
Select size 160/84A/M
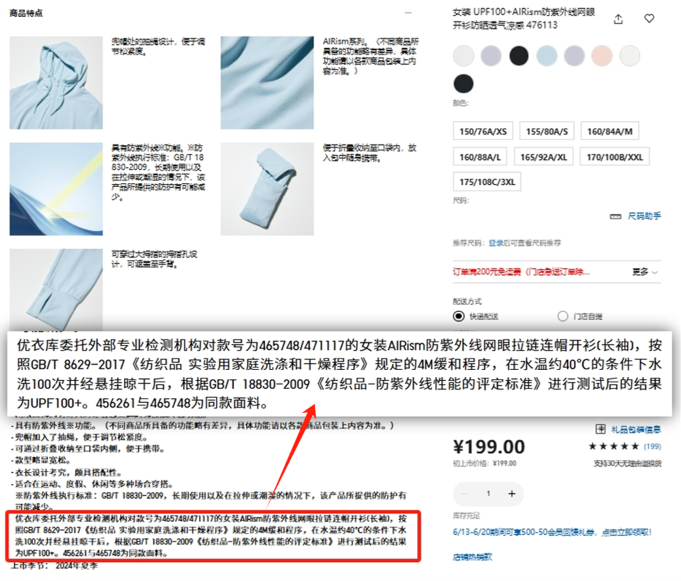coord(609,131)
